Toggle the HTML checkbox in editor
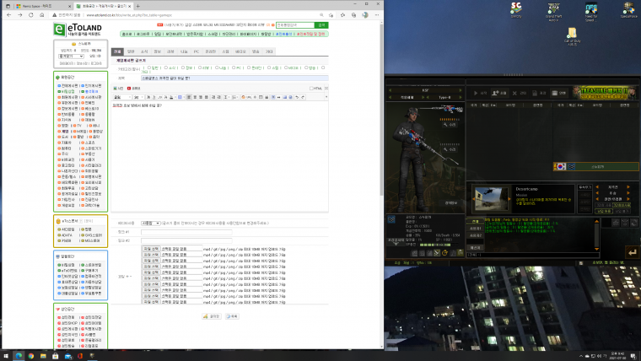 pyautogui.click(x=311, y=89)
